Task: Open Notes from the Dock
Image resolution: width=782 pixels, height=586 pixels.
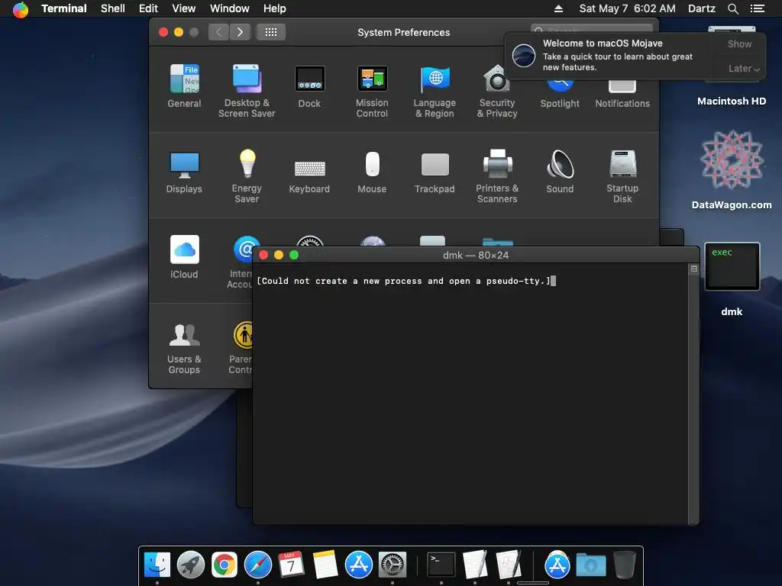Action: pos(325,565)
